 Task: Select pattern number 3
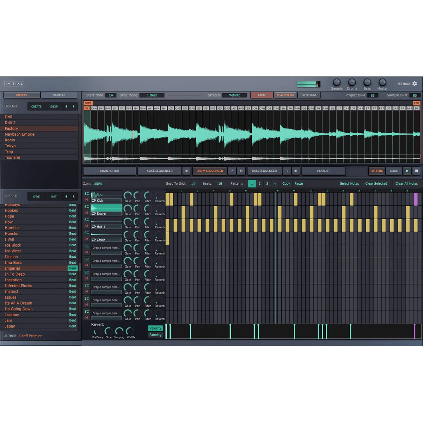tap(267, 184)
